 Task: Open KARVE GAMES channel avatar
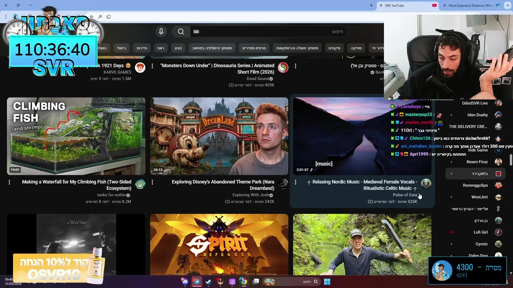[140, 67]
